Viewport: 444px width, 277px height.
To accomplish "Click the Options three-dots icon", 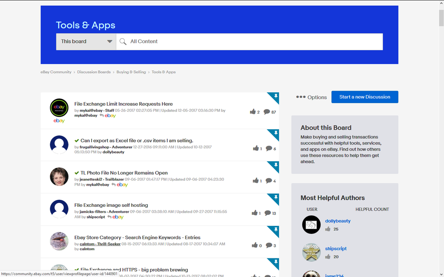I will point(301,97).
